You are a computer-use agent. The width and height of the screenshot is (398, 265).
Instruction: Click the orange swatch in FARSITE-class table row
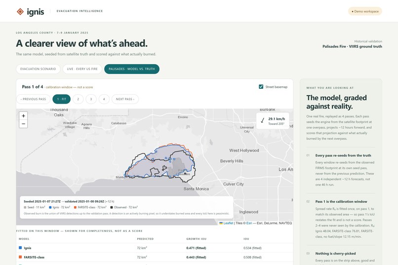click(x=20, y=257)
